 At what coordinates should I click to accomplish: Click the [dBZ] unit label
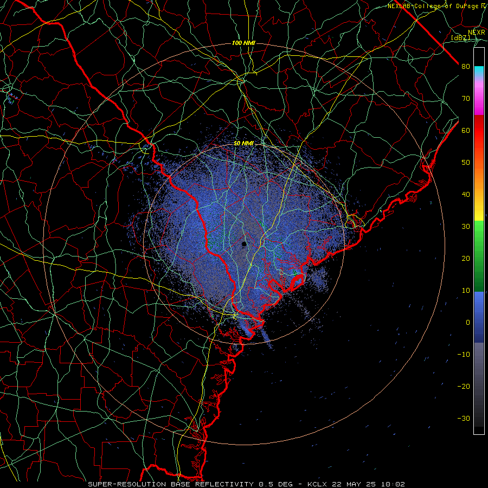pyautogui.click(x=460, y=38)
